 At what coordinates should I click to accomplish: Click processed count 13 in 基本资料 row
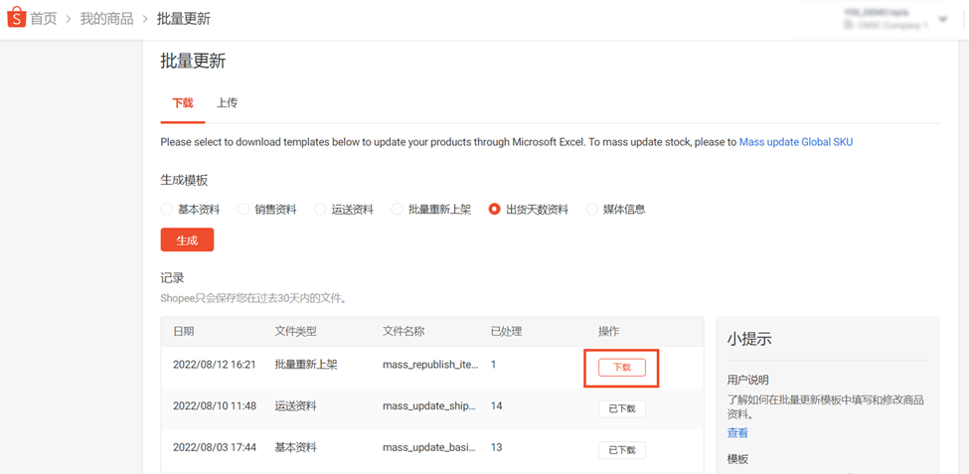[x=496, y=447]
